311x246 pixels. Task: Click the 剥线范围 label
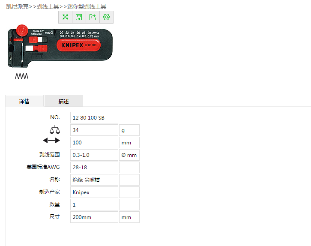pos(49,155)
